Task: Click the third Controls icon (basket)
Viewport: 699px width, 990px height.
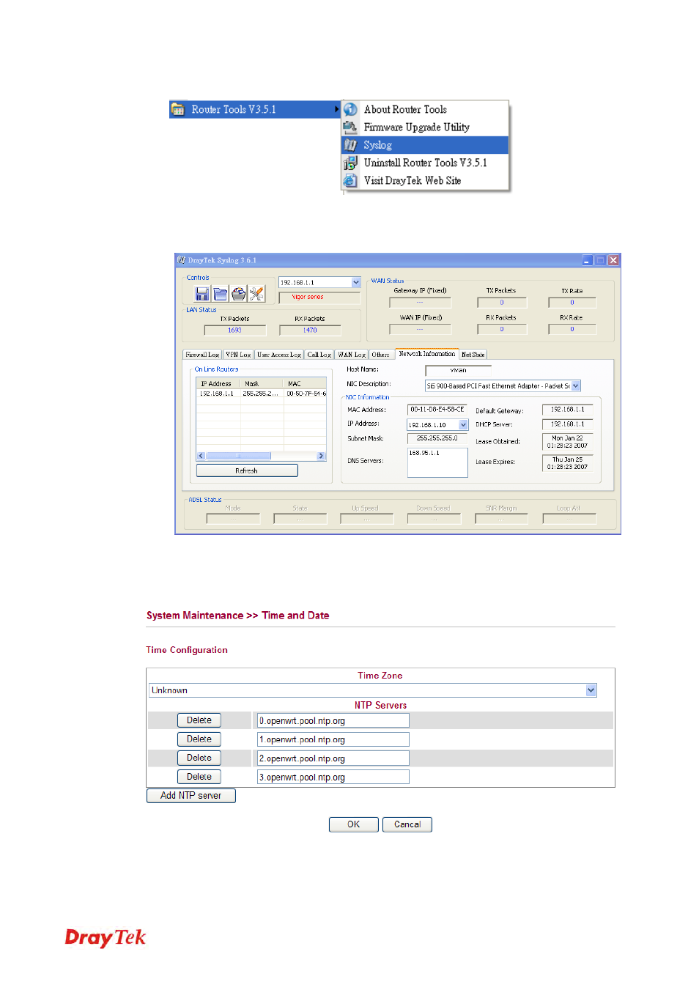Action: coord(239,294)
